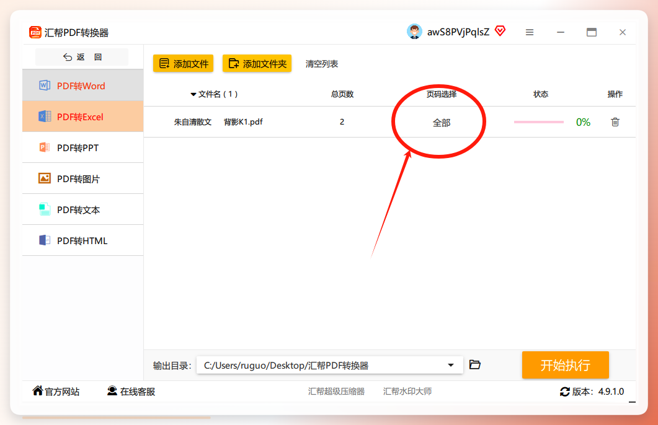Open the user avatar profile picture
Viewport: 658px width, 425px height.
click(x=414, y=32)
